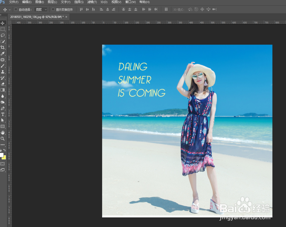The height and width of the screenshot is (227, 286).
Task: Distribute right edges of layers
Action: point(156,9)
